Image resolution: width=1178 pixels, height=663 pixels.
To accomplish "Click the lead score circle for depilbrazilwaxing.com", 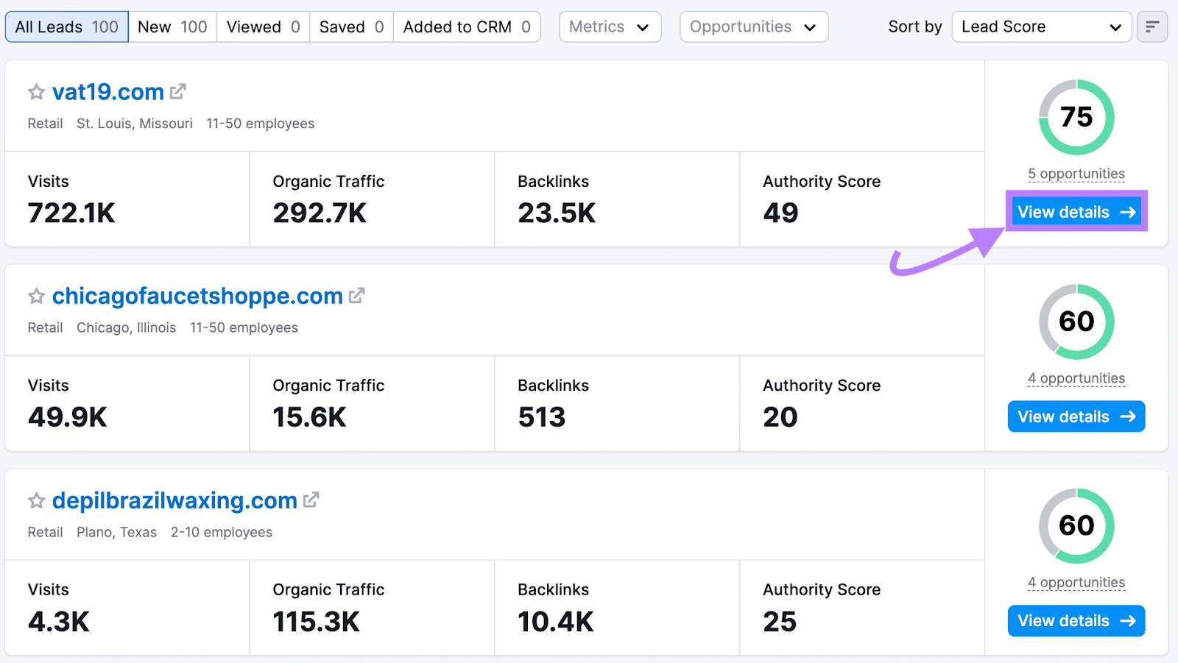I will 1076,525.
